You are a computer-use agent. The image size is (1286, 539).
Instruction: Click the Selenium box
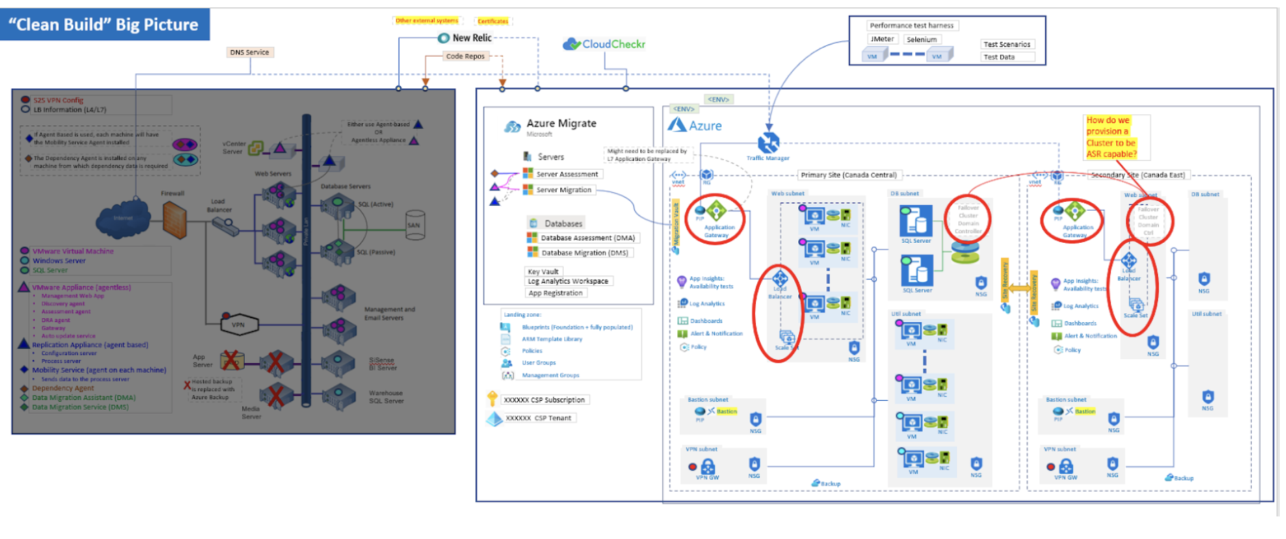coord(922,40)
